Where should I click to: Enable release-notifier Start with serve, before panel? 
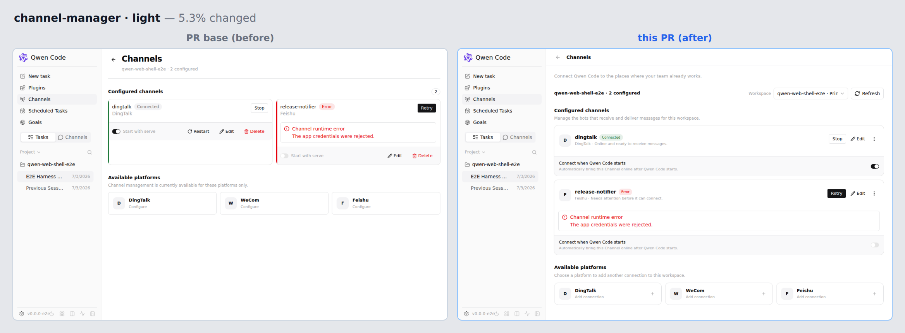tap(284, 156)
